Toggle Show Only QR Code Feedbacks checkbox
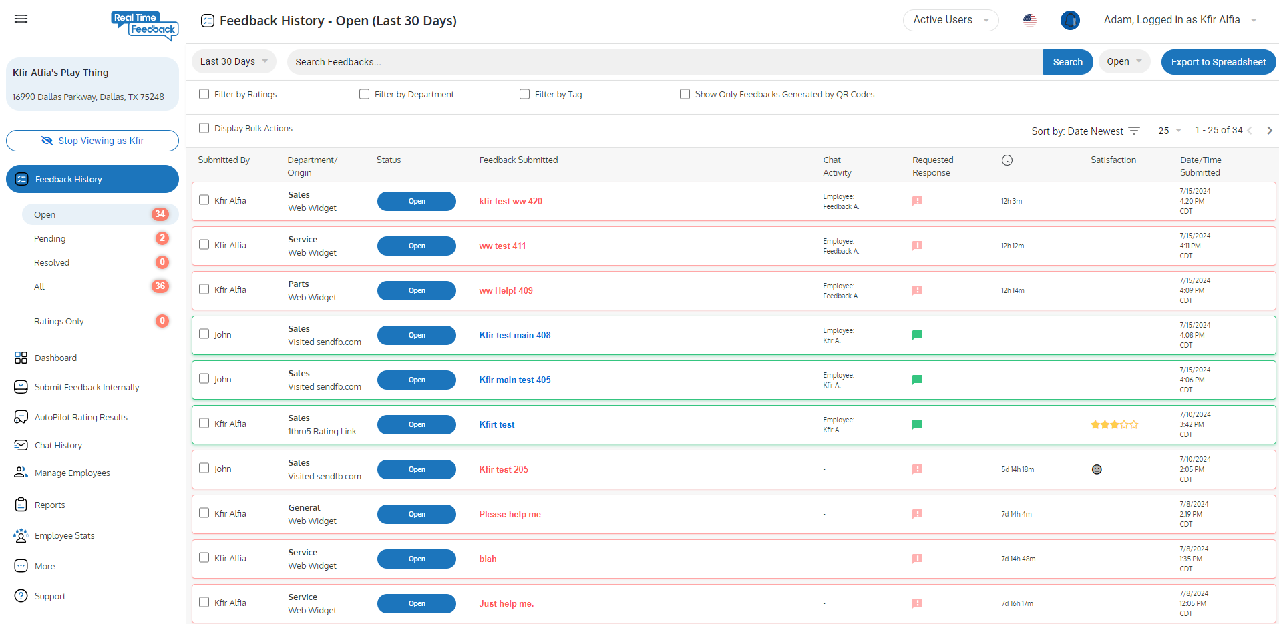 [685, 94]
